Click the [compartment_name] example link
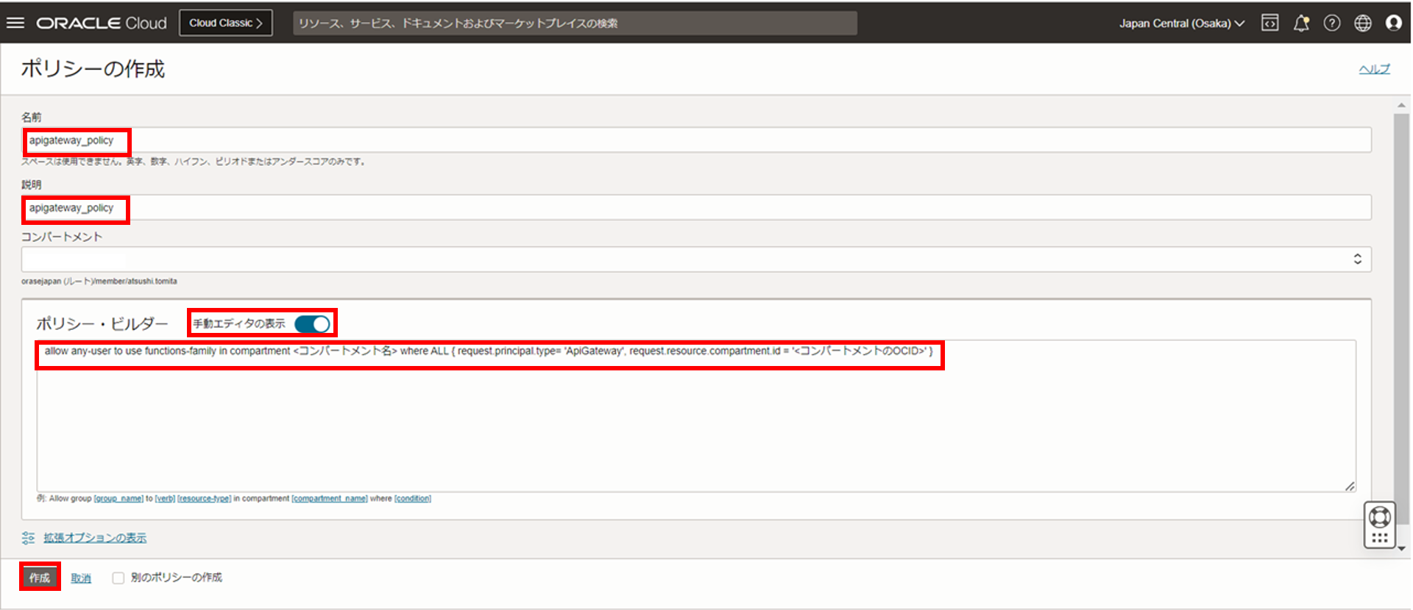This screenshot has height=610, width=1413. pyautogui.click(x=330, y=498)
